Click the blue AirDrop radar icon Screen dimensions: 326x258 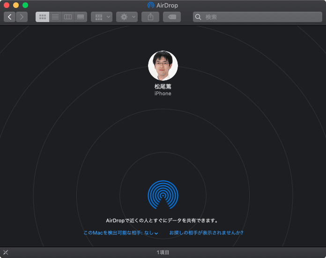(163, 195)
